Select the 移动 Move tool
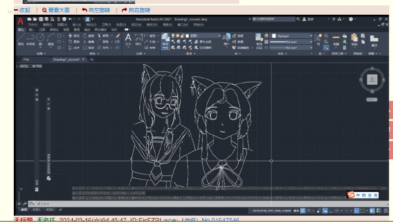The width and height of the screenshot is (393, 223). click(74, 36)
